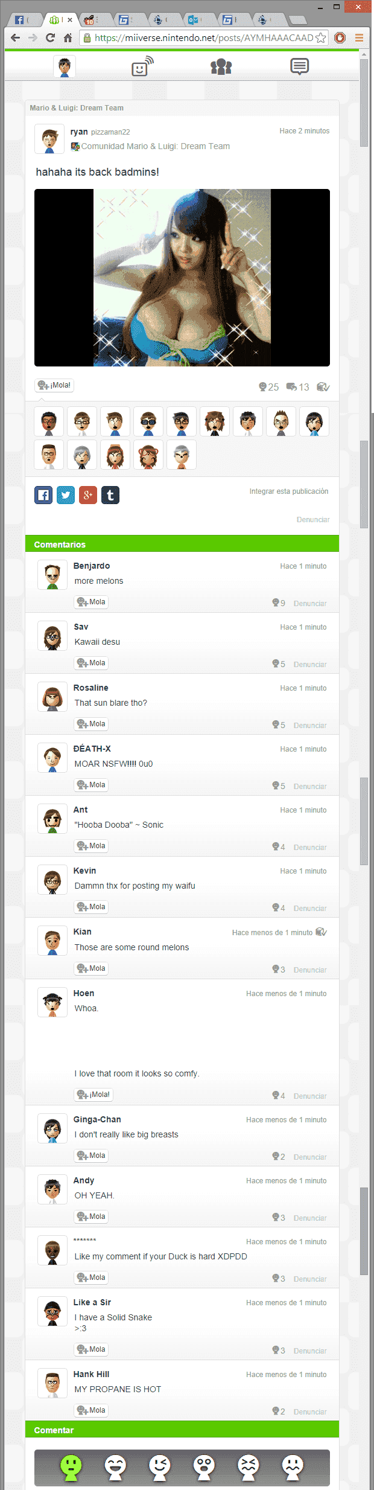The height and width of the screenshot is (1490, 374).
Task: Open the messages speech bubble icon
Action: coord(300,66)
